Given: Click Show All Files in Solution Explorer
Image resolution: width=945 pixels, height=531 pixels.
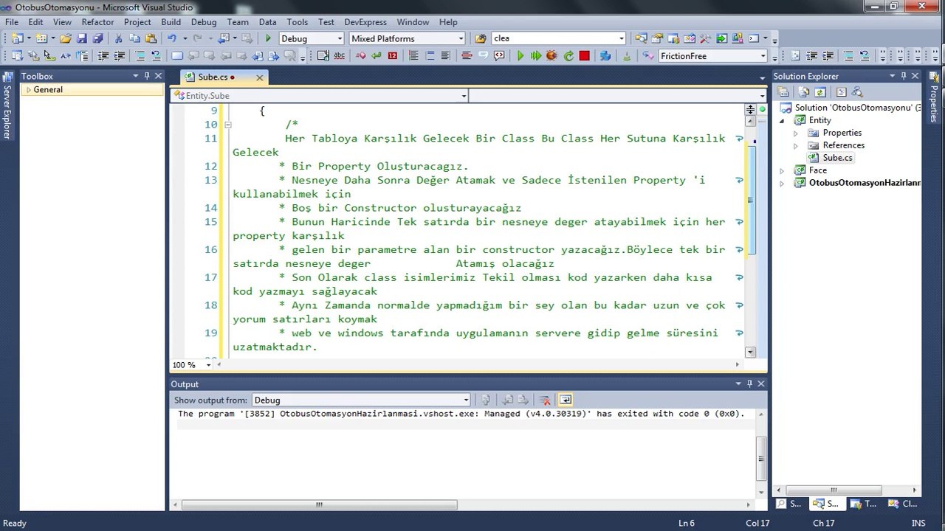Looking at the screenshot, I should (x=805, y=92).
